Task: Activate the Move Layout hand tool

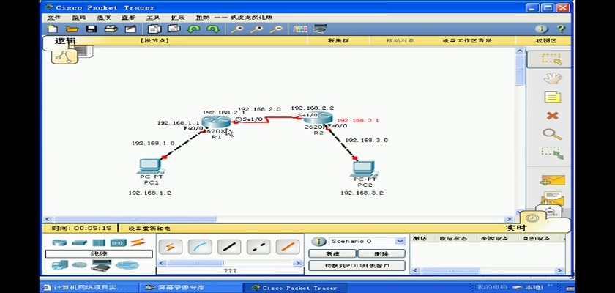Action: click(x=552, y=78)
